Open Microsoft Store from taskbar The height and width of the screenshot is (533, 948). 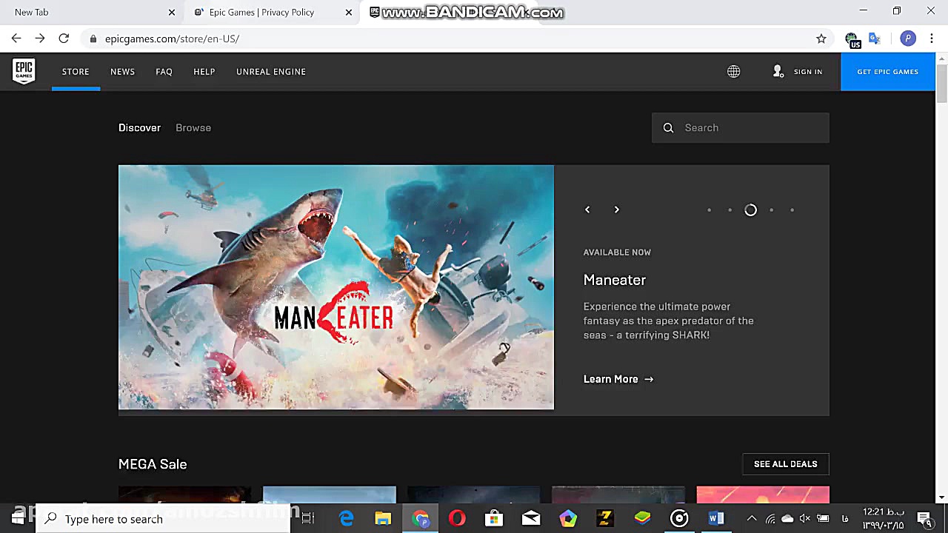pyautogui.click(x=494, y=519)
